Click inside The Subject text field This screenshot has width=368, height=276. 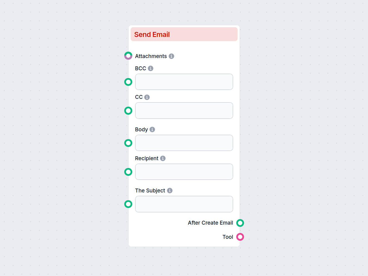(x=184, y=204)
